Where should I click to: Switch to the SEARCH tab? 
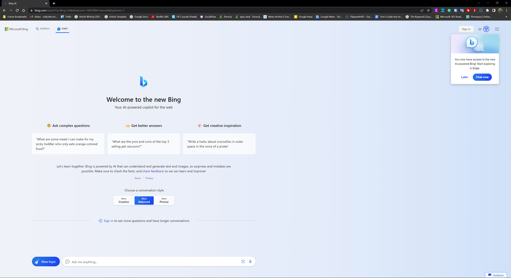42,29
